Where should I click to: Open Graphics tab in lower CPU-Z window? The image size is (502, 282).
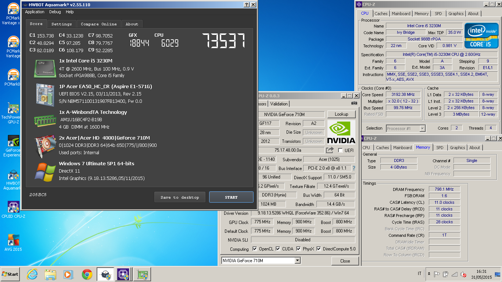tap(458, 148)
